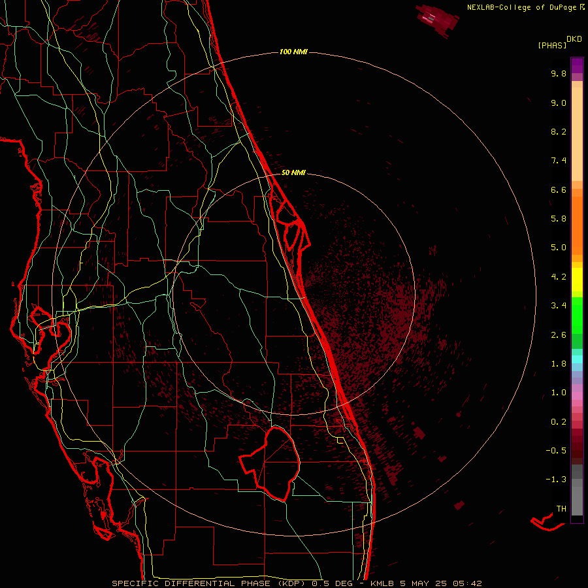Screen dimensions: 588x588
Task: Pick the bright green swatch near 3.4
Action: click(x=577, y=315)
